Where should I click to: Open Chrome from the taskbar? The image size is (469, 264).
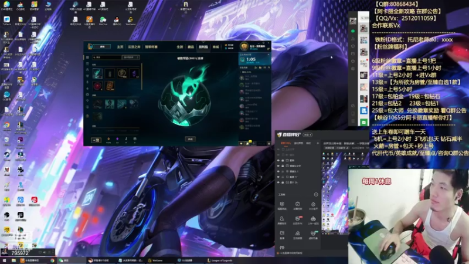tap(52, 260)
